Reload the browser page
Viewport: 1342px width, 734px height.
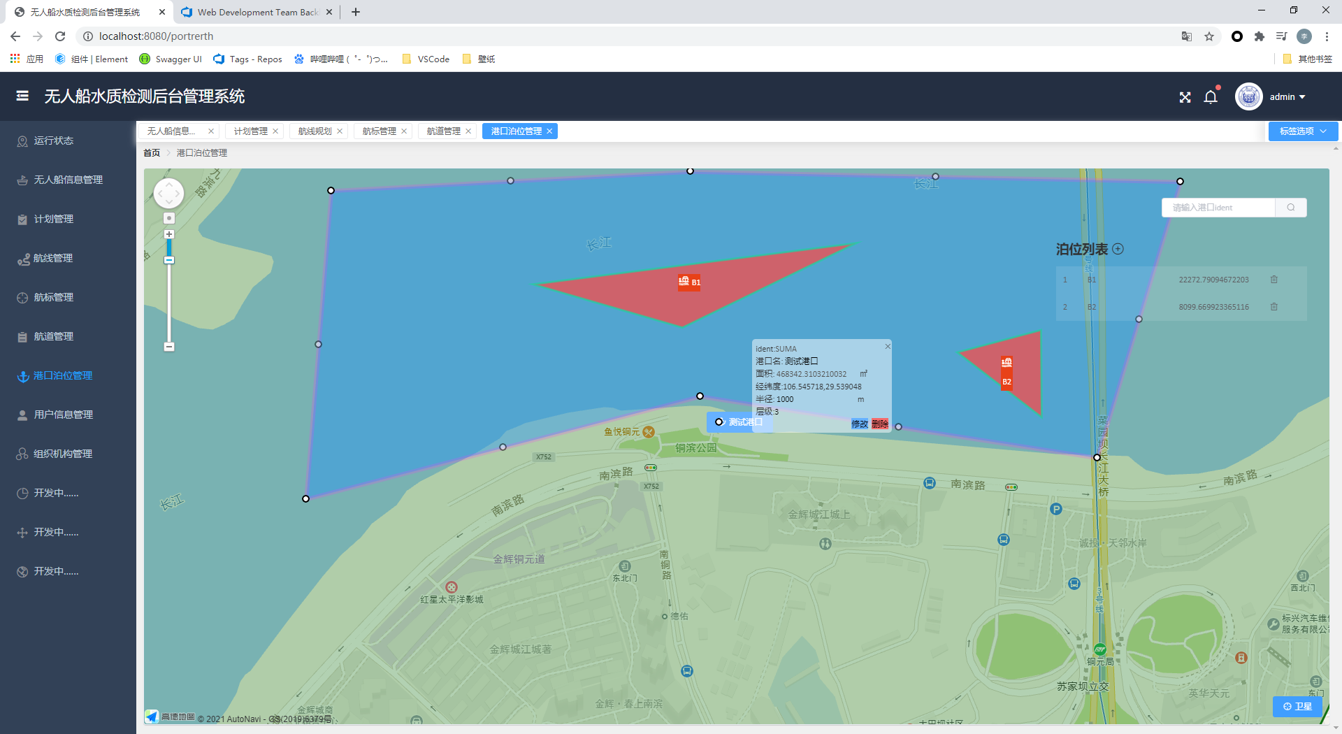pos(60,36)
